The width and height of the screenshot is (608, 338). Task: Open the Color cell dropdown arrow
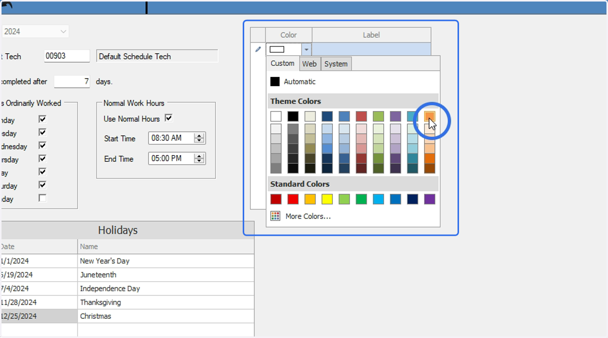307,50
